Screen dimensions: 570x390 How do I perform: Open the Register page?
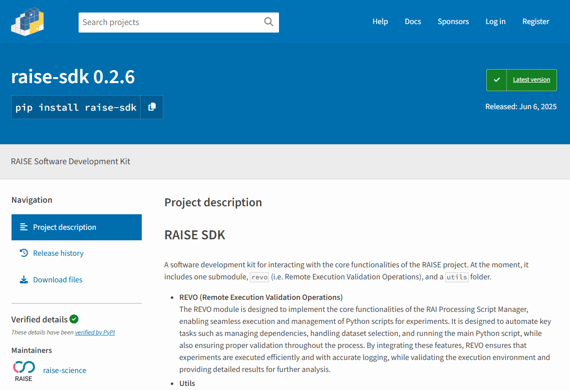click(535, 22)
